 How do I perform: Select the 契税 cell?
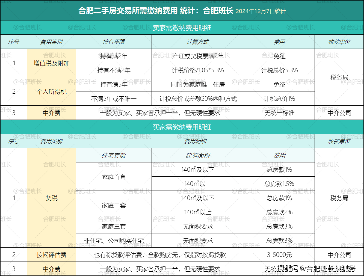(51, 198)
